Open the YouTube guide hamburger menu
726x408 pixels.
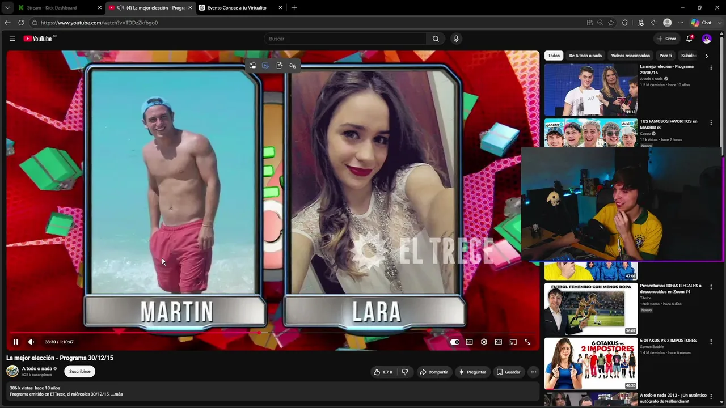pyautogui.click(x=12, y=39)
